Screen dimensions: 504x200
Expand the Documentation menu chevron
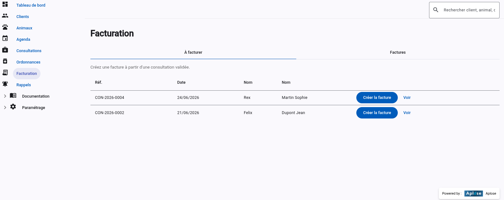coord(5,96)
